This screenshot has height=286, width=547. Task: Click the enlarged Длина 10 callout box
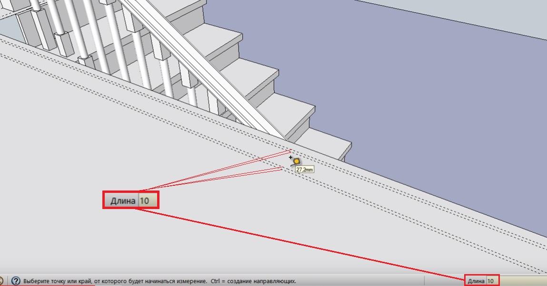(x=131, y=200)
